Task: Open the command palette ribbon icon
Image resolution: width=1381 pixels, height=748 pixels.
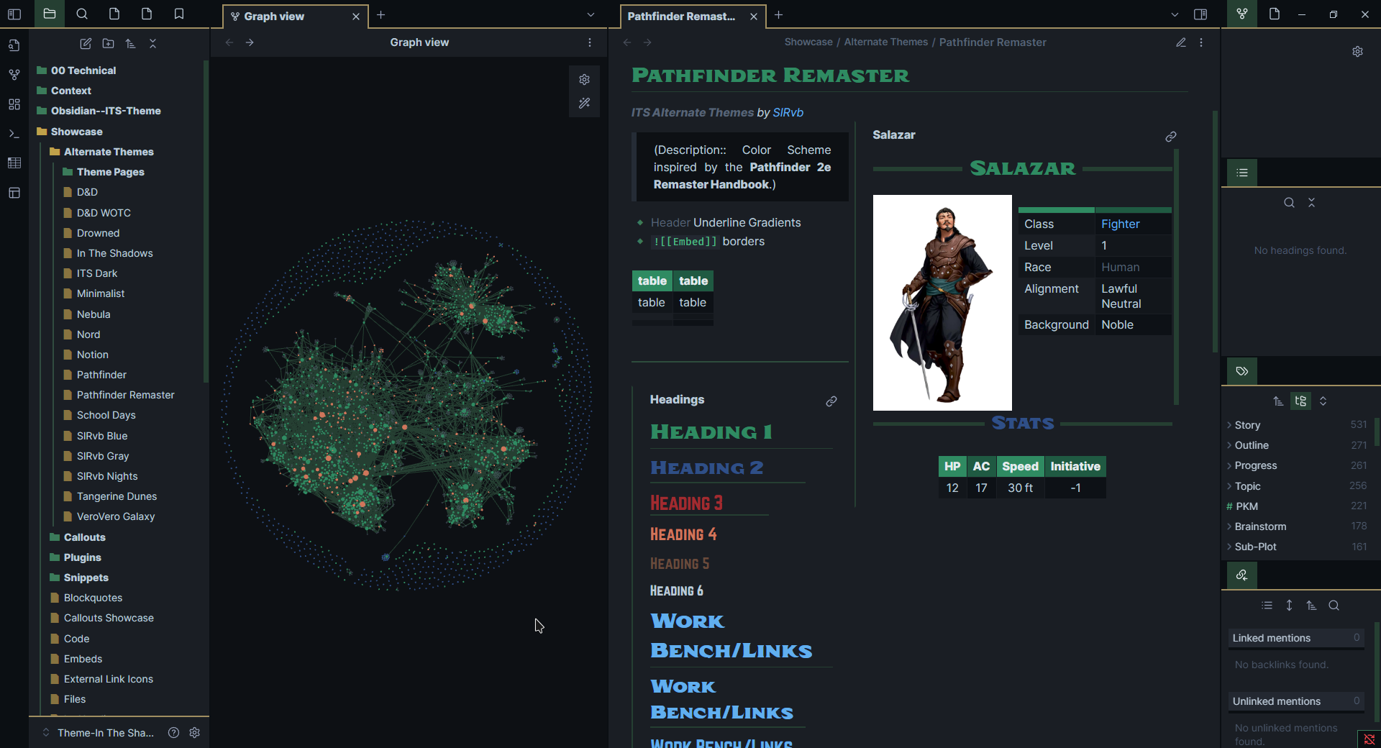Action: [14, 134]
